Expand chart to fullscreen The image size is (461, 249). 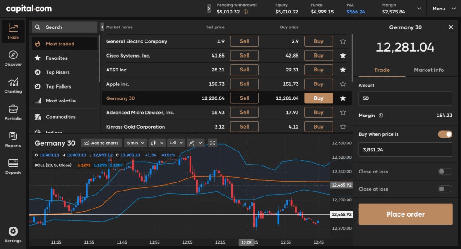tap(212, 143)
